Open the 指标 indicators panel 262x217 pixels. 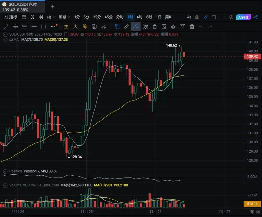10,17
